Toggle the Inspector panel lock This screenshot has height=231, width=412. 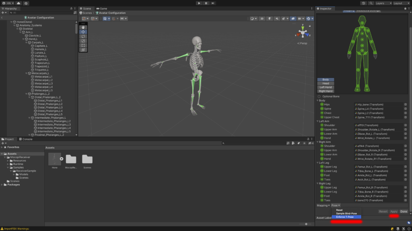pos(405,8)
